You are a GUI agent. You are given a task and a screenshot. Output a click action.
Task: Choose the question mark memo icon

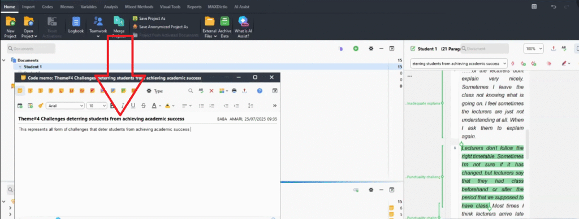[x=41, y=91]
